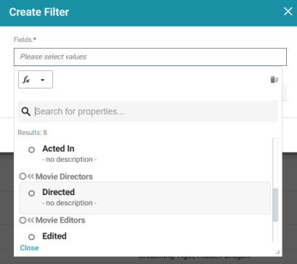The image size is (297, 264).
Task: Click the dropdown resize corner handle
Action: point(277,252)
